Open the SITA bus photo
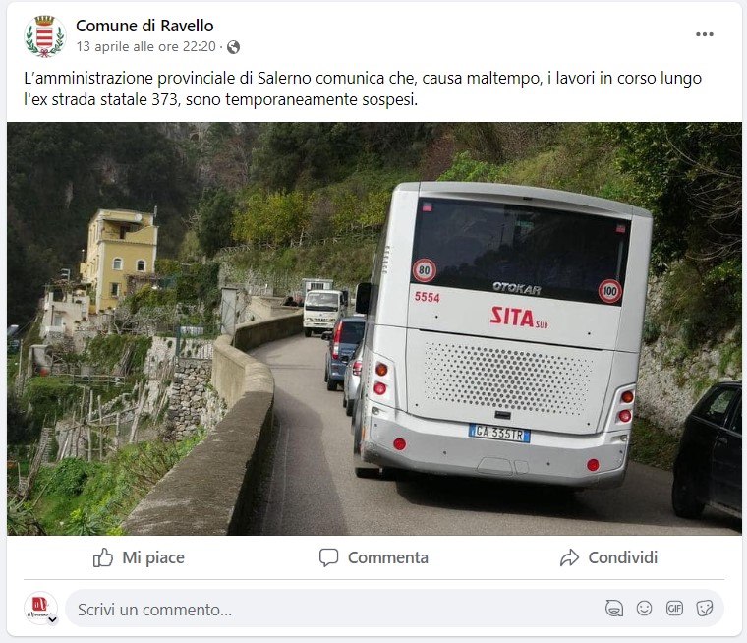The image size is (747, 643). tap(373, 329)
